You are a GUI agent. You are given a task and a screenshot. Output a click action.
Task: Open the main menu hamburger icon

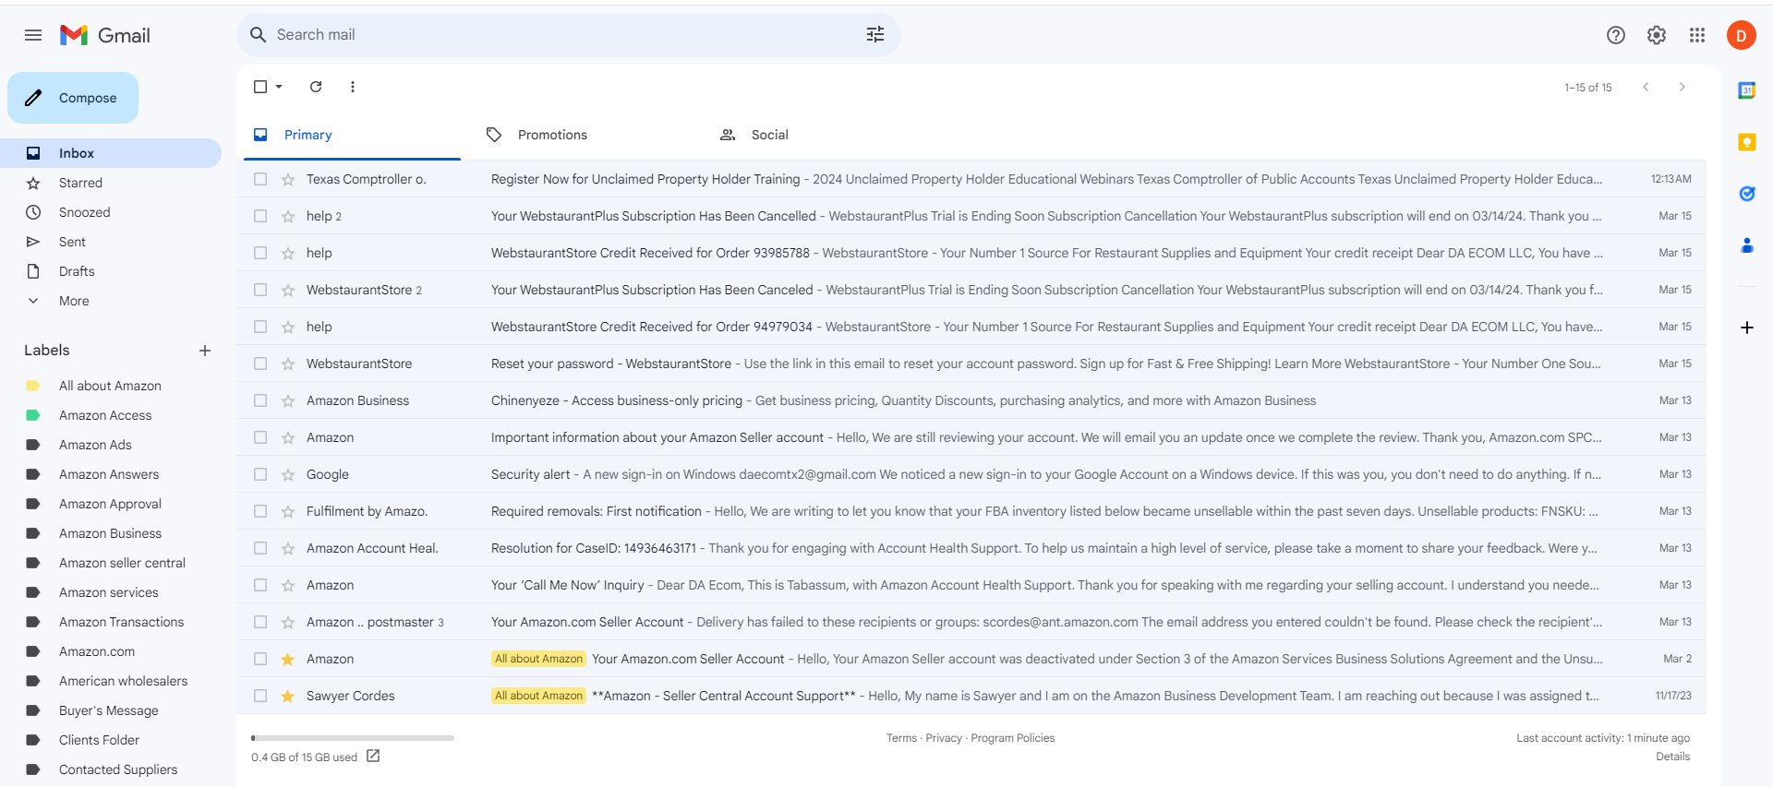[x=33, y=35]
